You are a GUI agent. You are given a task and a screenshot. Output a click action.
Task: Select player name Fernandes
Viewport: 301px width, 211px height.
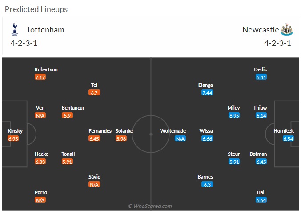pyautogui.click(x=100, y=131)
